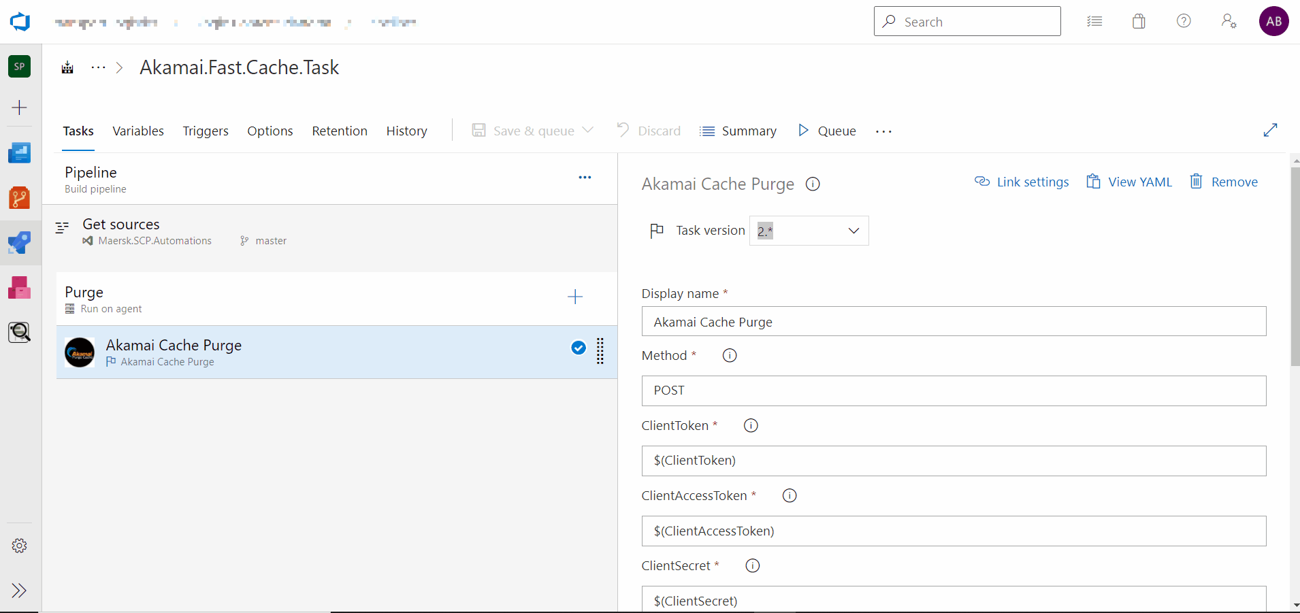Expand the sidebar with double chevron

(19, 590)
